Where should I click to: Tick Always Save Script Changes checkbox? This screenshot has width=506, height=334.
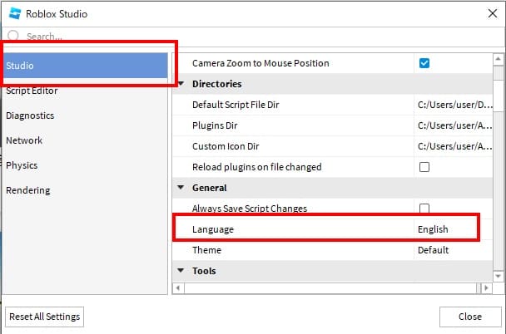[x=424, y=209]
